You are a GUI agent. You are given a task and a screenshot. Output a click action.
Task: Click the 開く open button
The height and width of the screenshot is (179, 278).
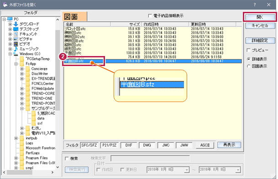point(260,17)
